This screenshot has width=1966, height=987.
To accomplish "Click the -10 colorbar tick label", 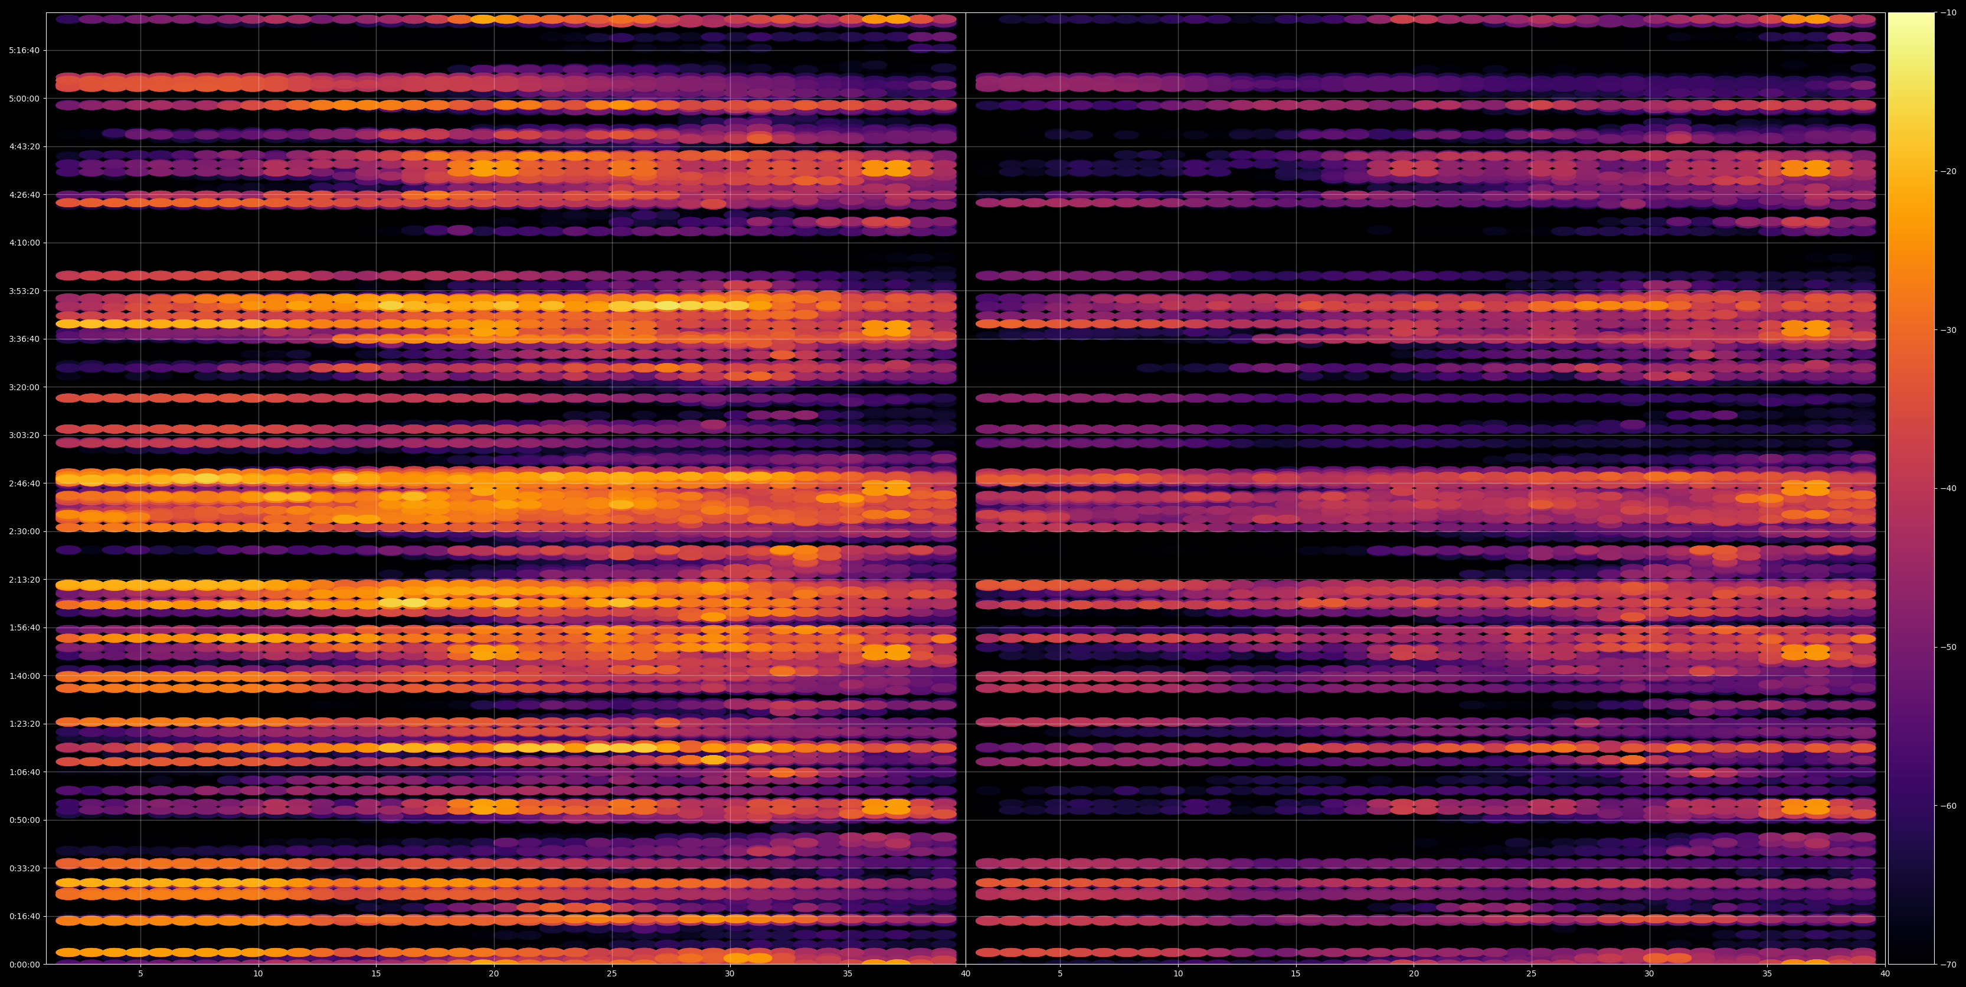I will [x=1948, y=12].
